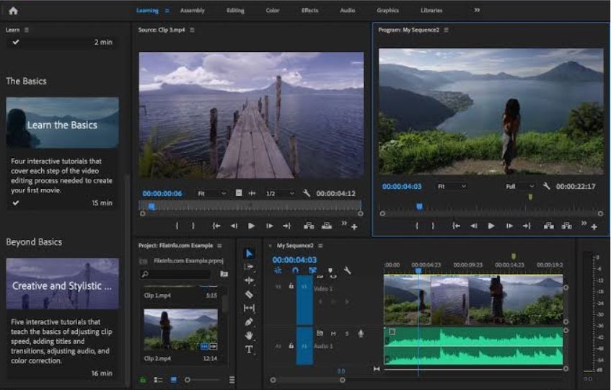The width and height of the screenshot is (611, 390).
Task: Open Program My Sequence2 panel menu
Action: [446, 30]
